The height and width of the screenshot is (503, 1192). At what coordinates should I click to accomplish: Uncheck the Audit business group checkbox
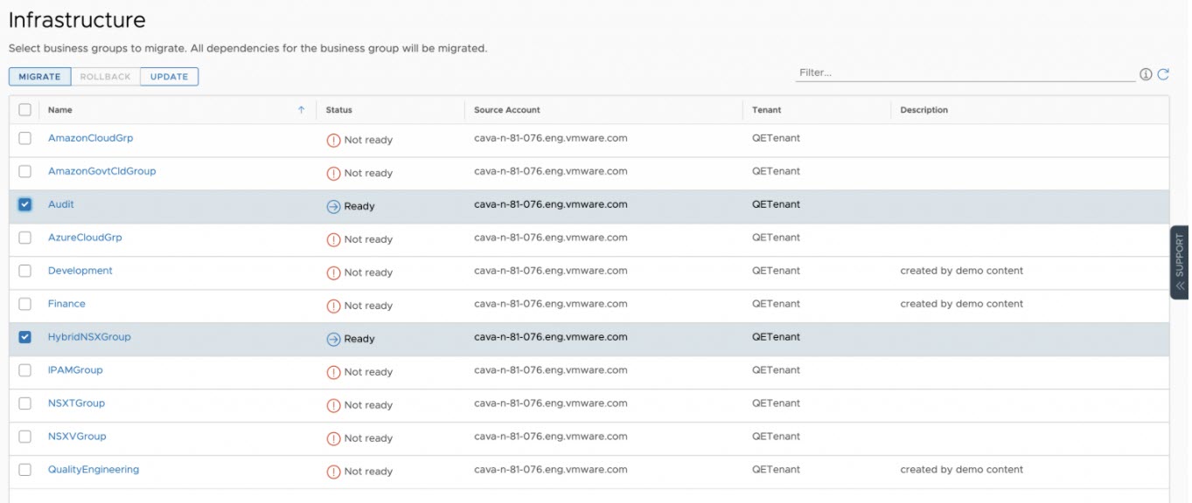(x=24, y=204)
